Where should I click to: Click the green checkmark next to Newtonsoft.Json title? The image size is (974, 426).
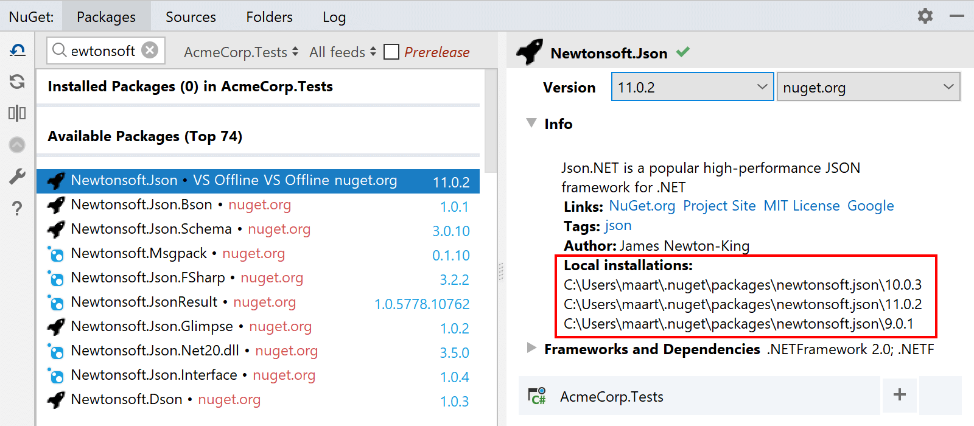(x=683, y=52)
